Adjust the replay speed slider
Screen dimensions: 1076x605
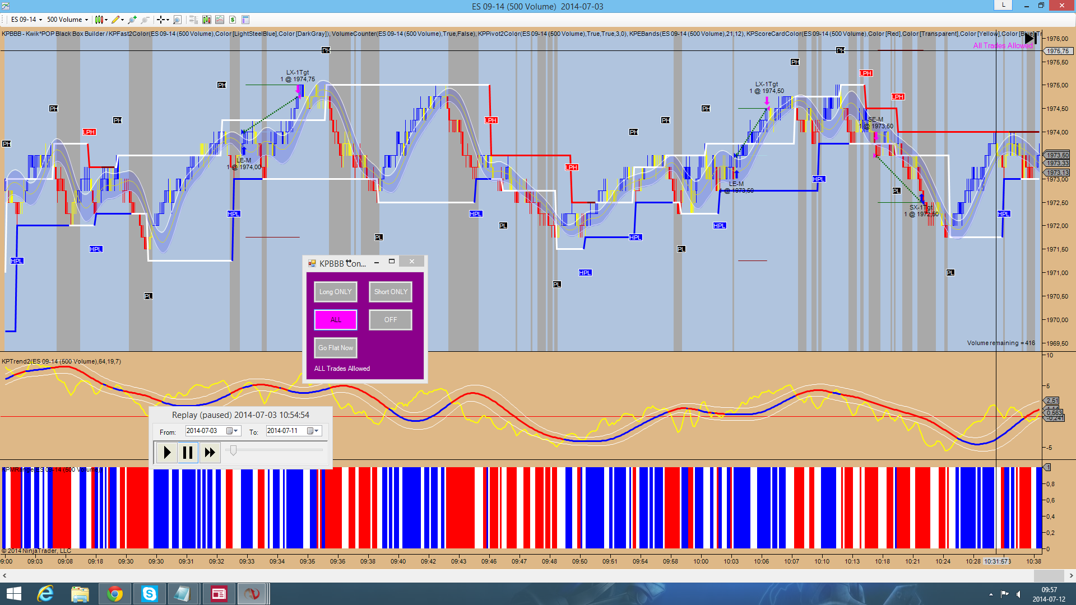pos(233,450)
